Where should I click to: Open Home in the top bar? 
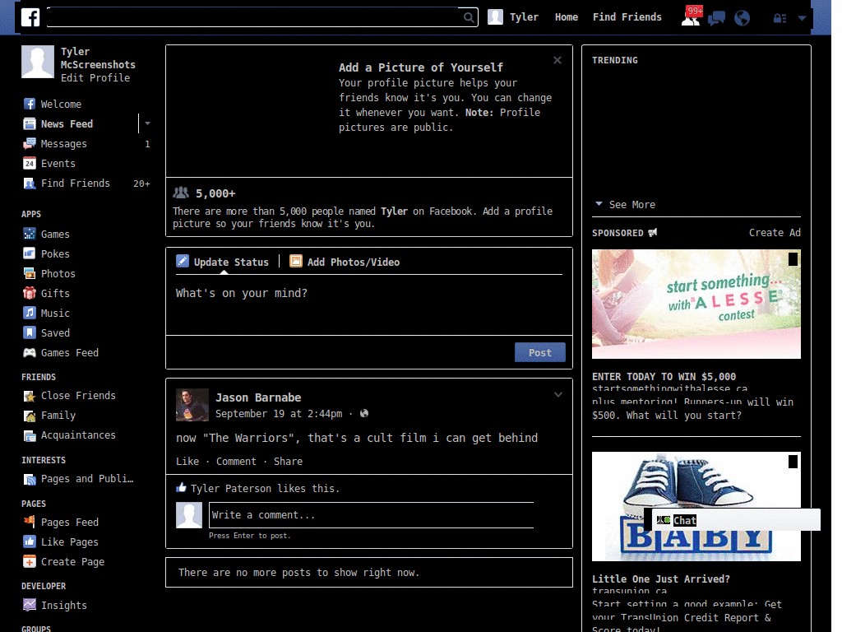coord(567,17)
